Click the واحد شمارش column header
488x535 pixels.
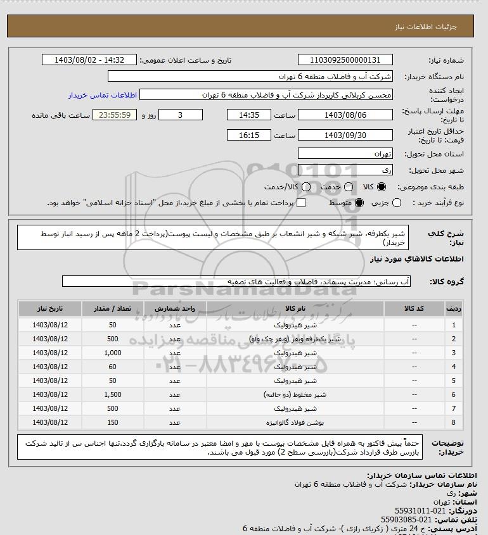click(x=175, y=308)
